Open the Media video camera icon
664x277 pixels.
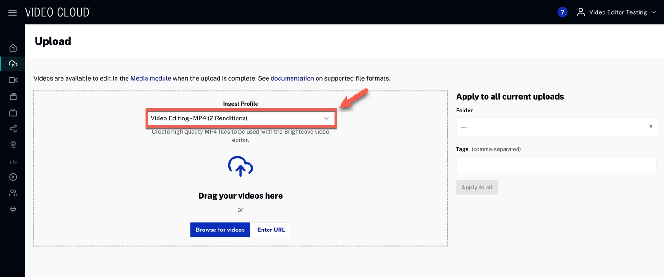13,80
